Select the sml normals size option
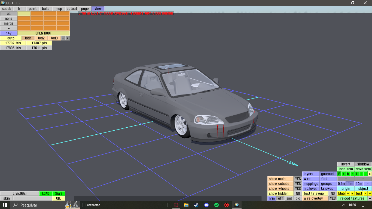The height and width of the screenshot is (209, 372). pyautogui.click(x=289, y=198)
